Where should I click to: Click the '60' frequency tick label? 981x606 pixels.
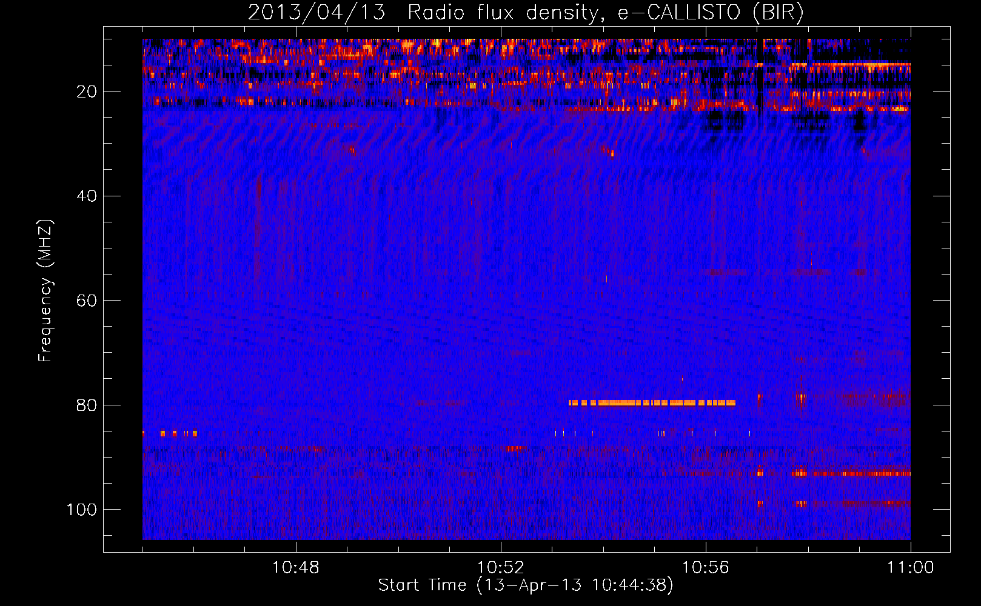87,301
